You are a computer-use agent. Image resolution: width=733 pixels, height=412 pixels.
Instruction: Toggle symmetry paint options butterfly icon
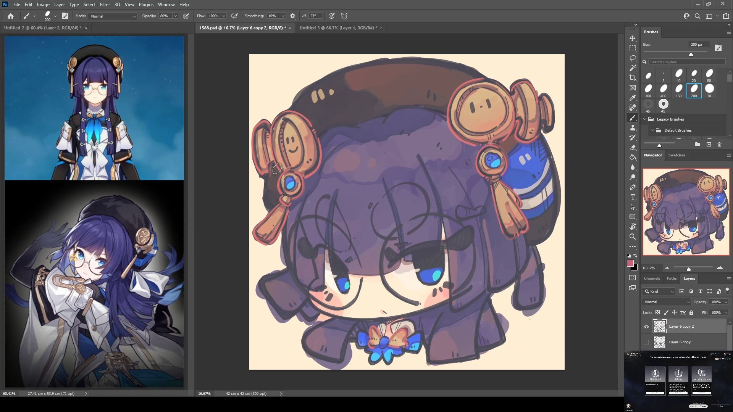344,16
